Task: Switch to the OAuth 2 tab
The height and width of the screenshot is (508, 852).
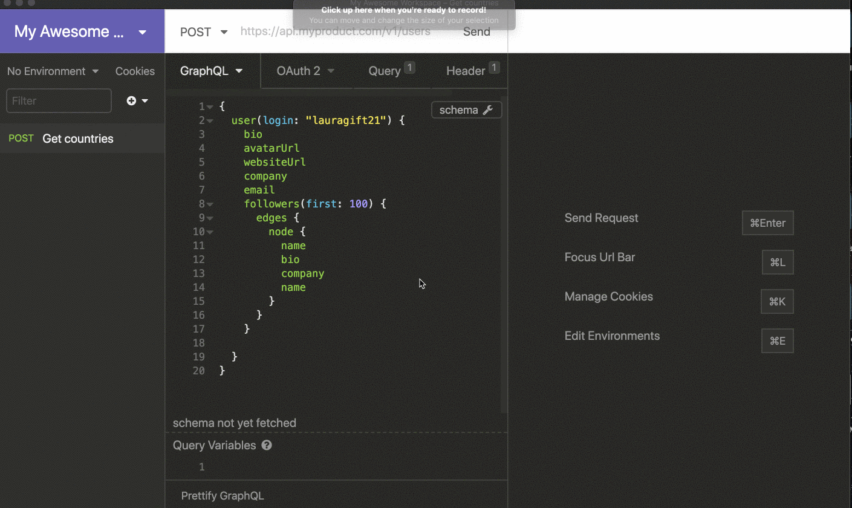Action: [305, 71]
